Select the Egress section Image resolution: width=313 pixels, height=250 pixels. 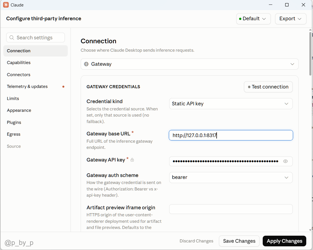point(35,134)
